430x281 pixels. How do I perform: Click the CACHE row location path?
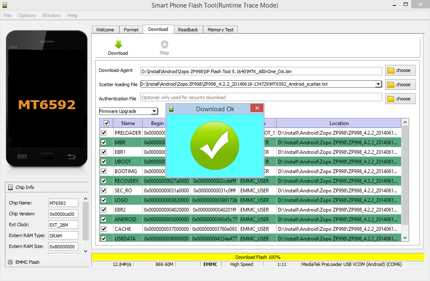339,229
